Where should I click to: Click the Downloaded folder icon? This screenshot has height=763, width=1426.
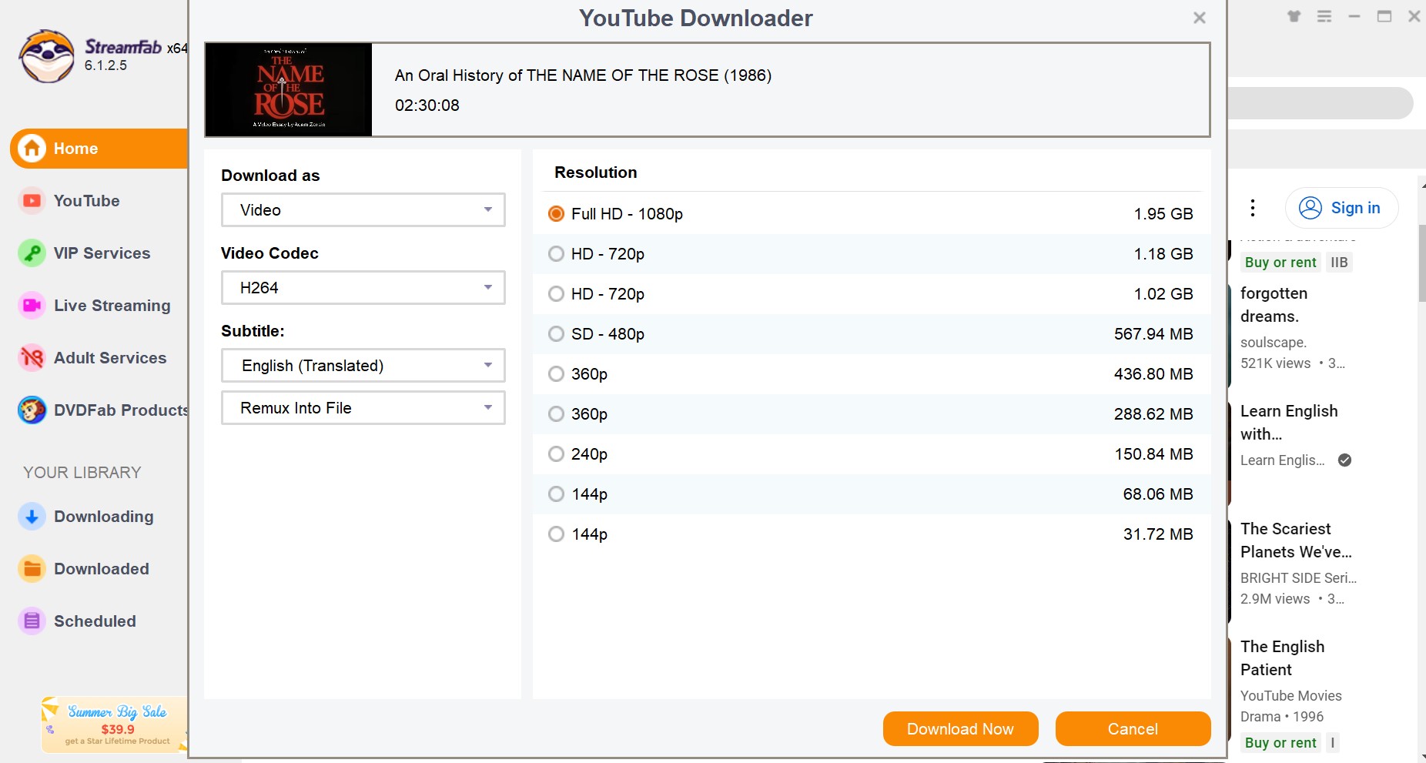[x=32, y=569]
